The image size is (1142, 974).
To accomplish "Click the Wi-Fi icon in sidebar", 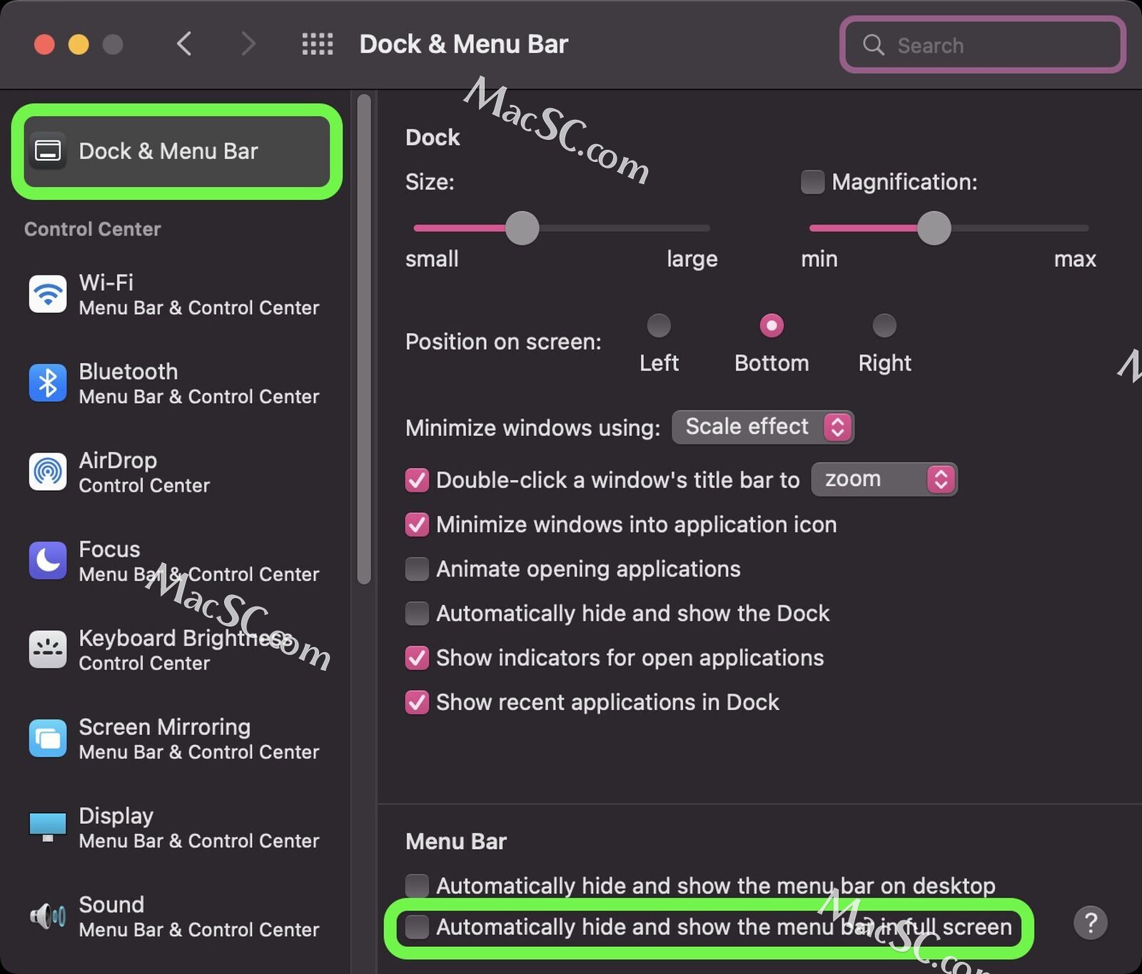I will click(x=48, y=294).
